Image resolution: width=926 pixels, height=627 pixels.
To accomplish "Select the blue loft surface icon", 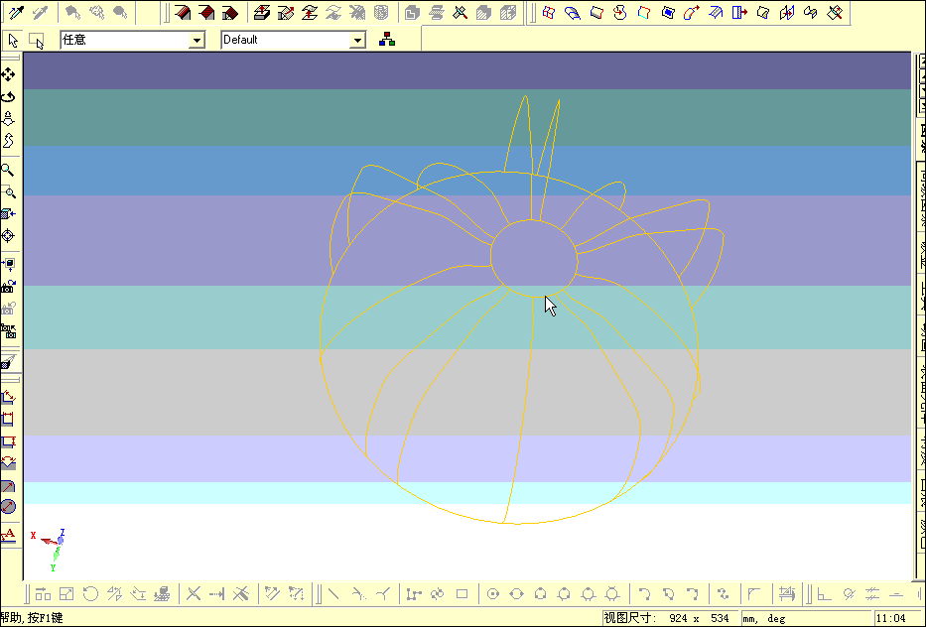I will coord(573,12).
